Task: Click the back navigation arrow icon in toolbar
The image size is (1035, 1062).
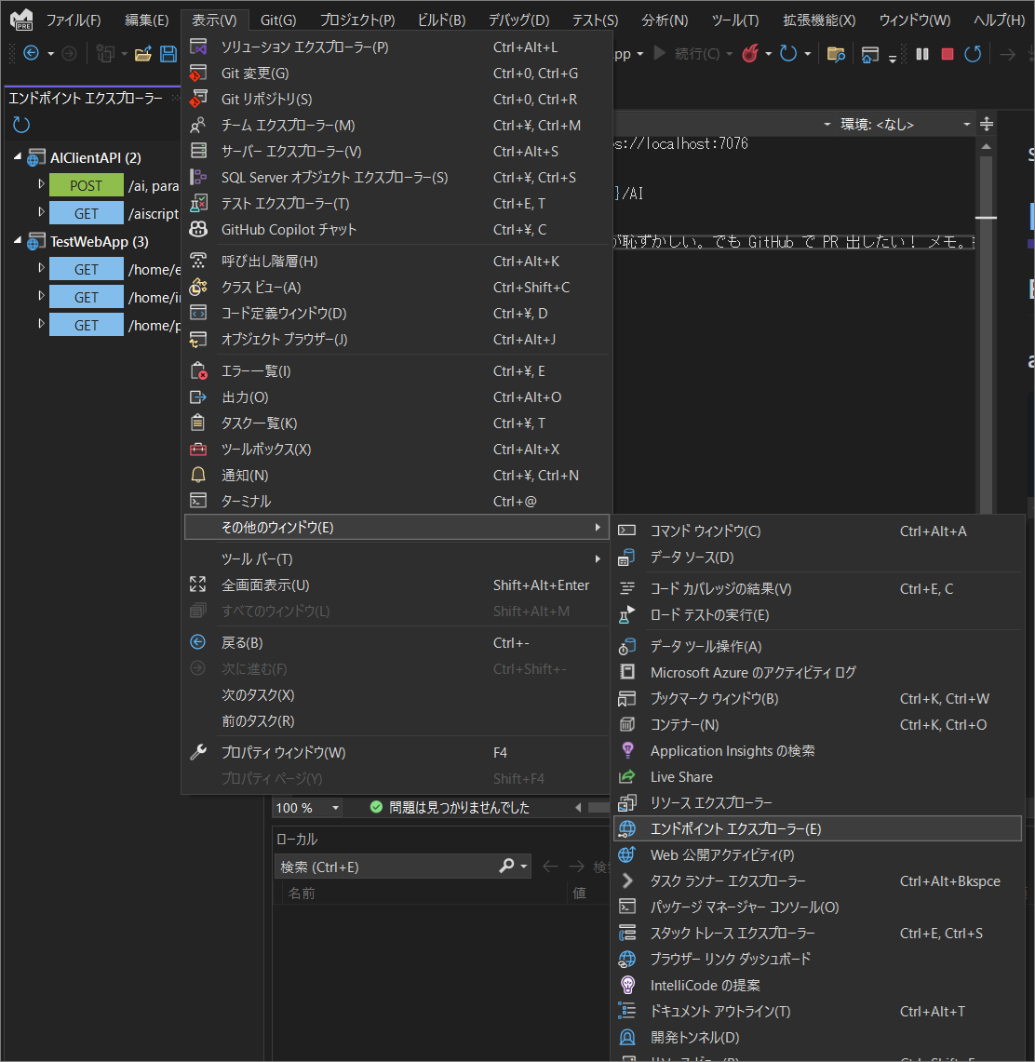Action: coord(31,53)
